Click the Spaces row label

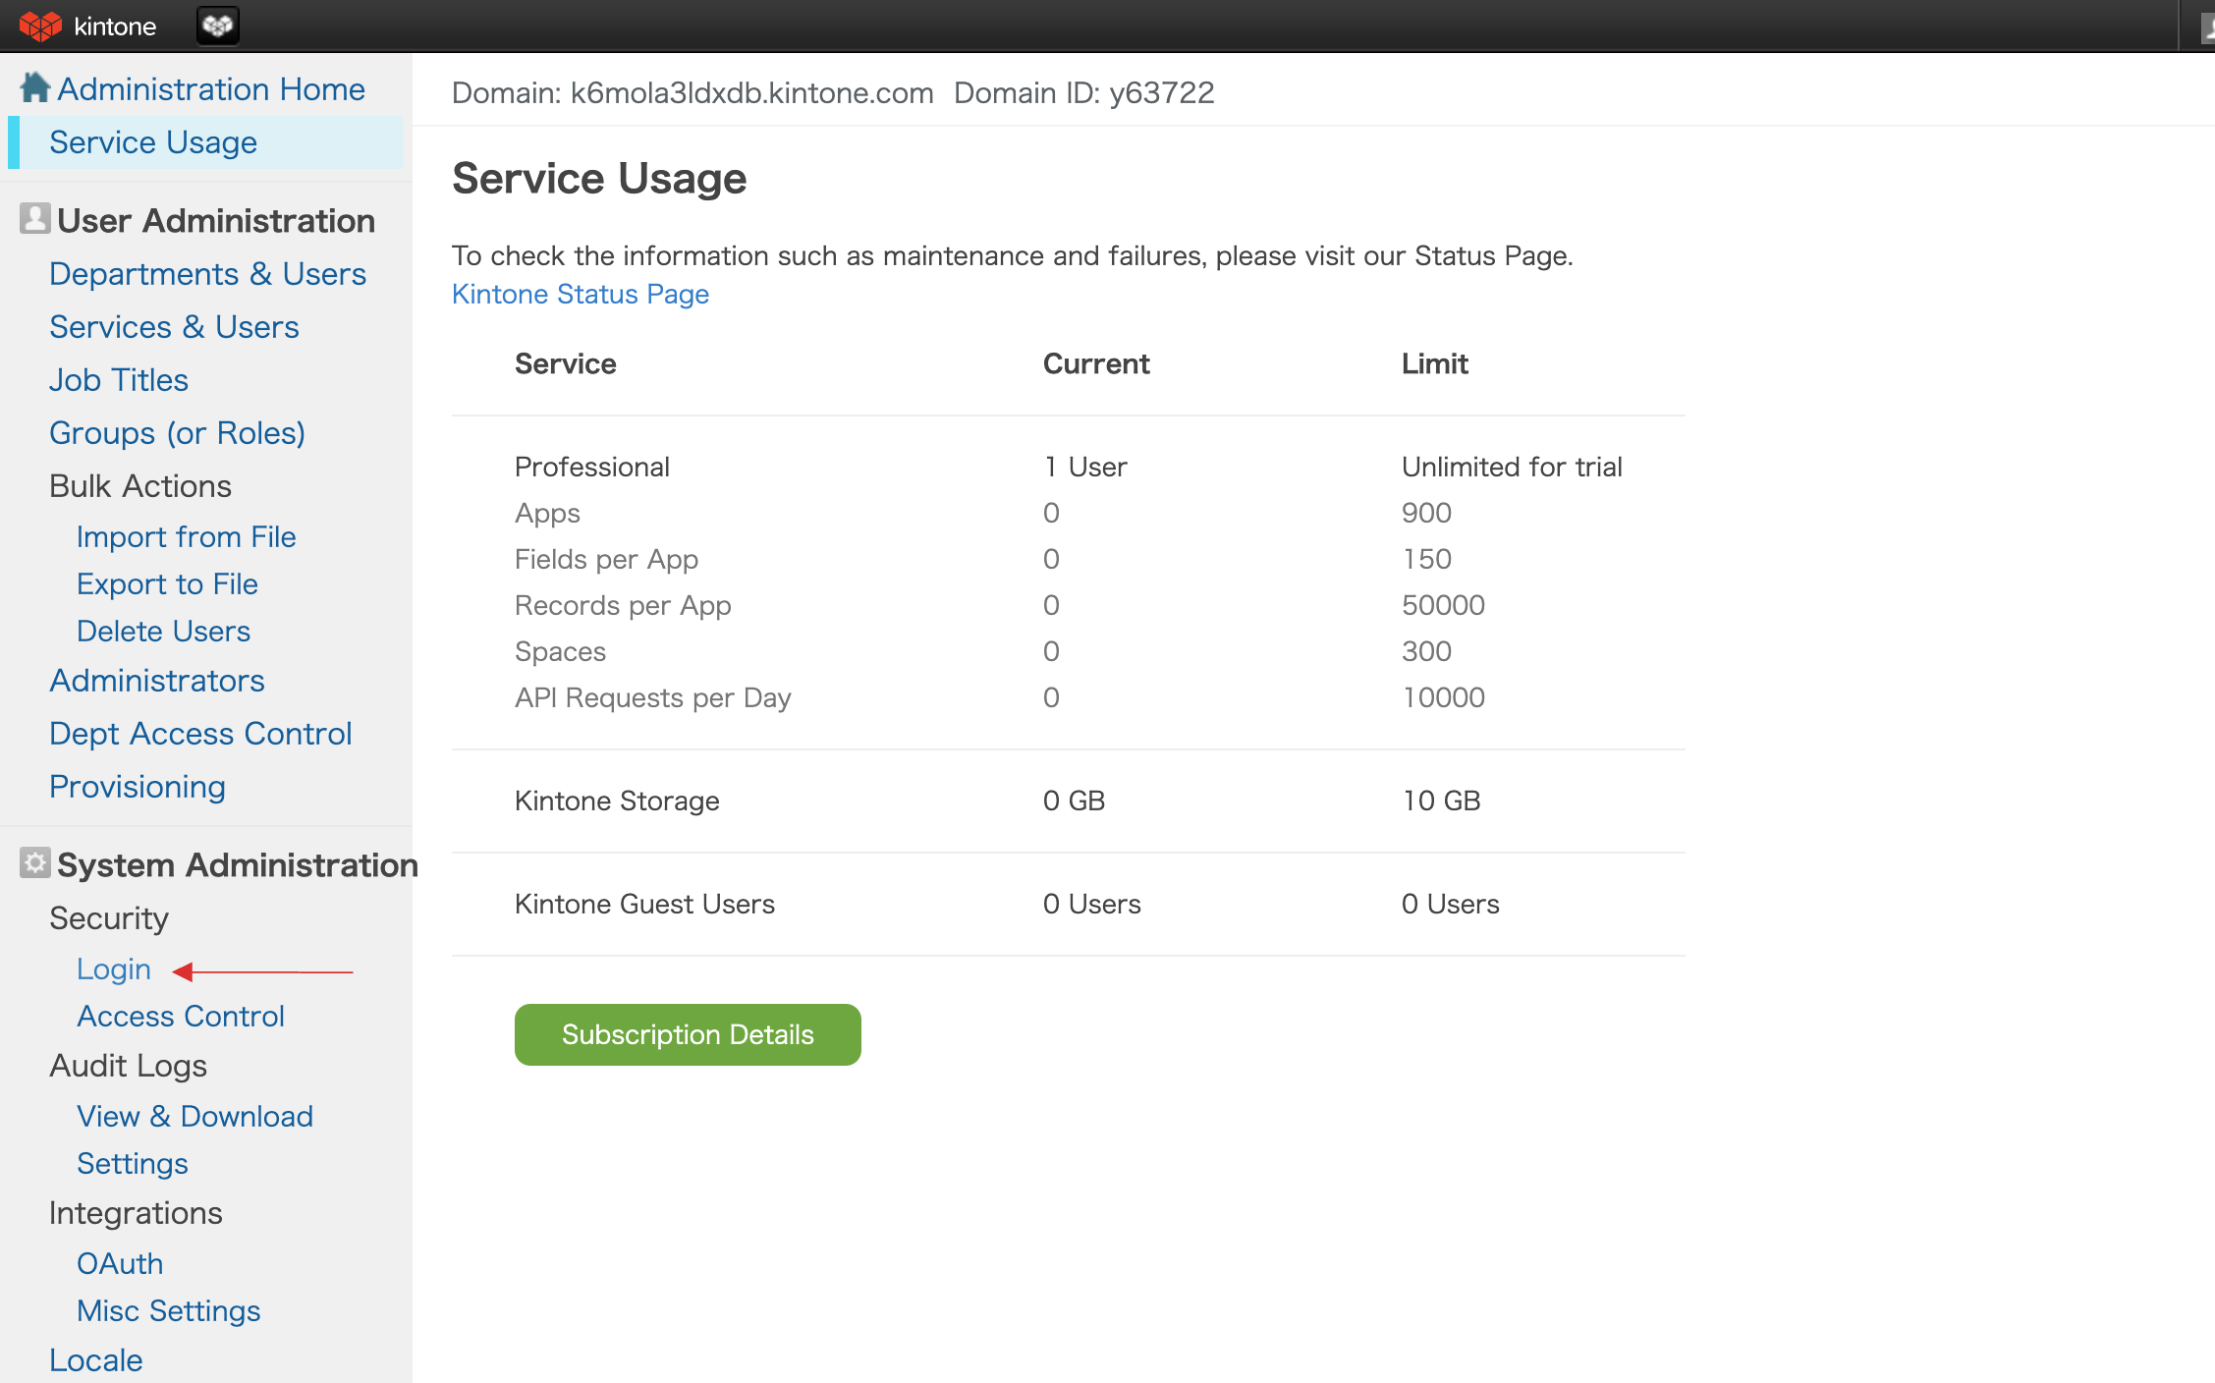(x=560, y=651)
